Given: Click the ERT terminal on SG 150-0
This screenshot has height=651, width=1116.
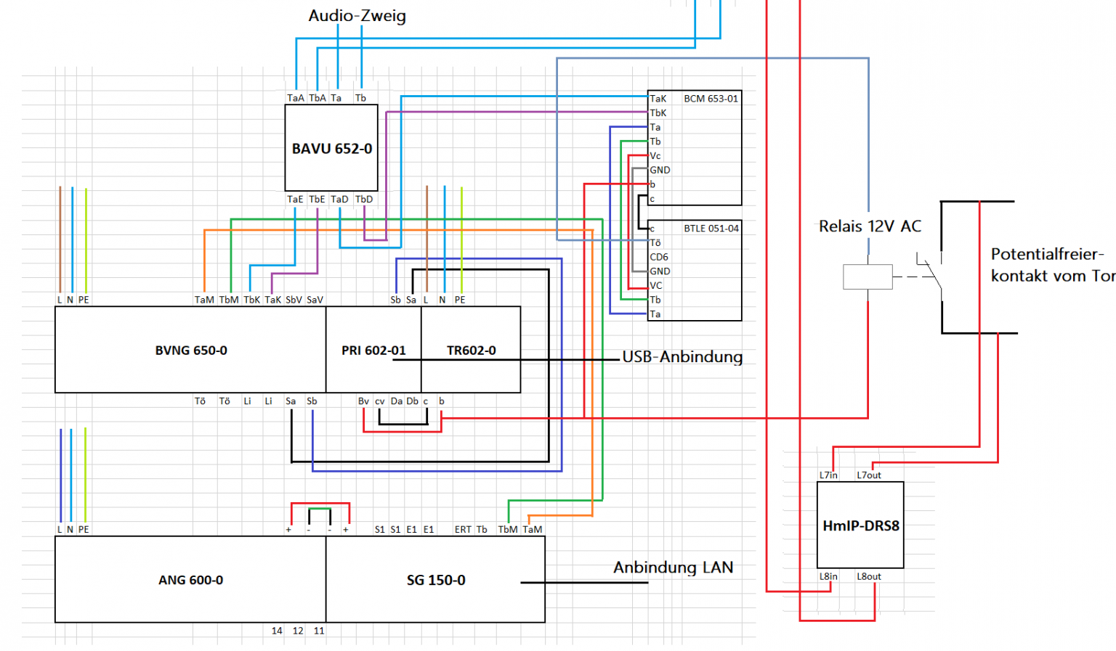Looking at the screenshot, I should [x=463, y=530].
